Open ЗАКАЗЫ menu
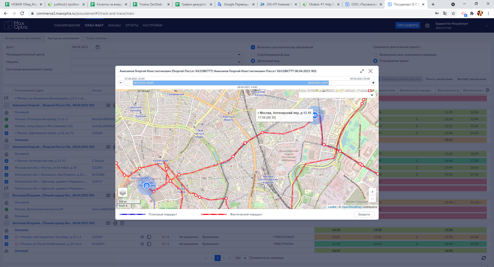The image size is (494, 267). (114, 25)
